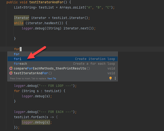Choose 'fori' Create iteration loop template
The image size is (164, 131).
coord(62,59)
